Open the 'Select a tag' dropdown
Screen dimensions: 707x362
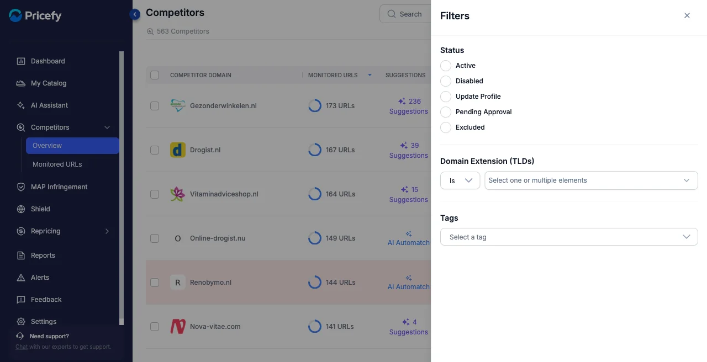(x=569, y=237)
